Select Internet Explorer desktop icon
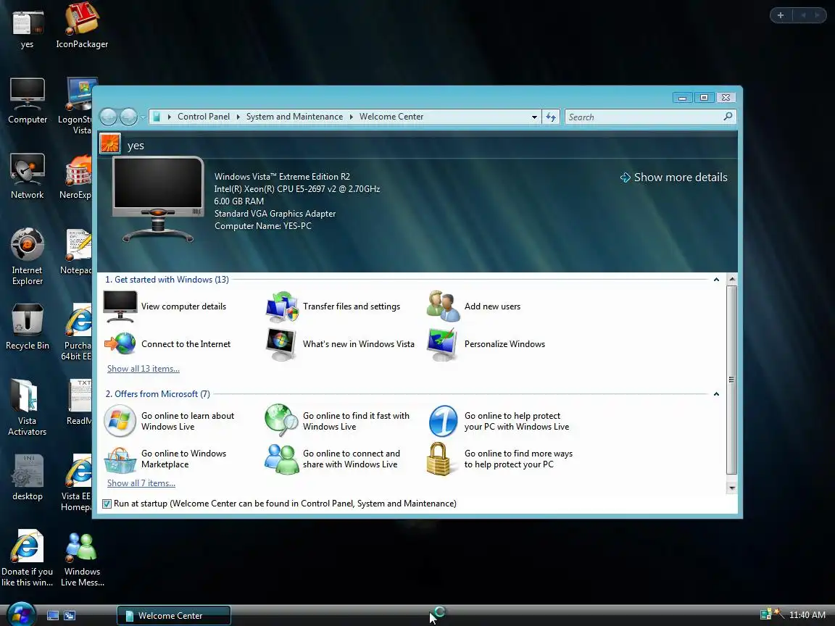Image resolution: width=835 pixels, height=626 pixels. coord(27,257)
